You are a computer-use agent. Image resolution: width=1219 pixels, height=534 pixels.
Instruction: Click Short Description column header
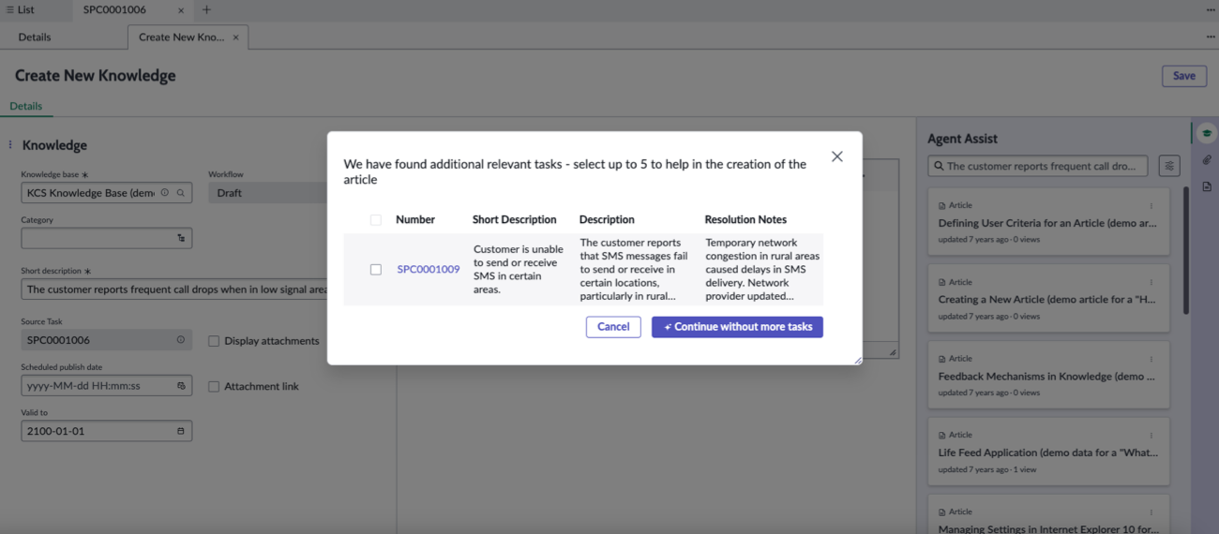click(515, 219)
